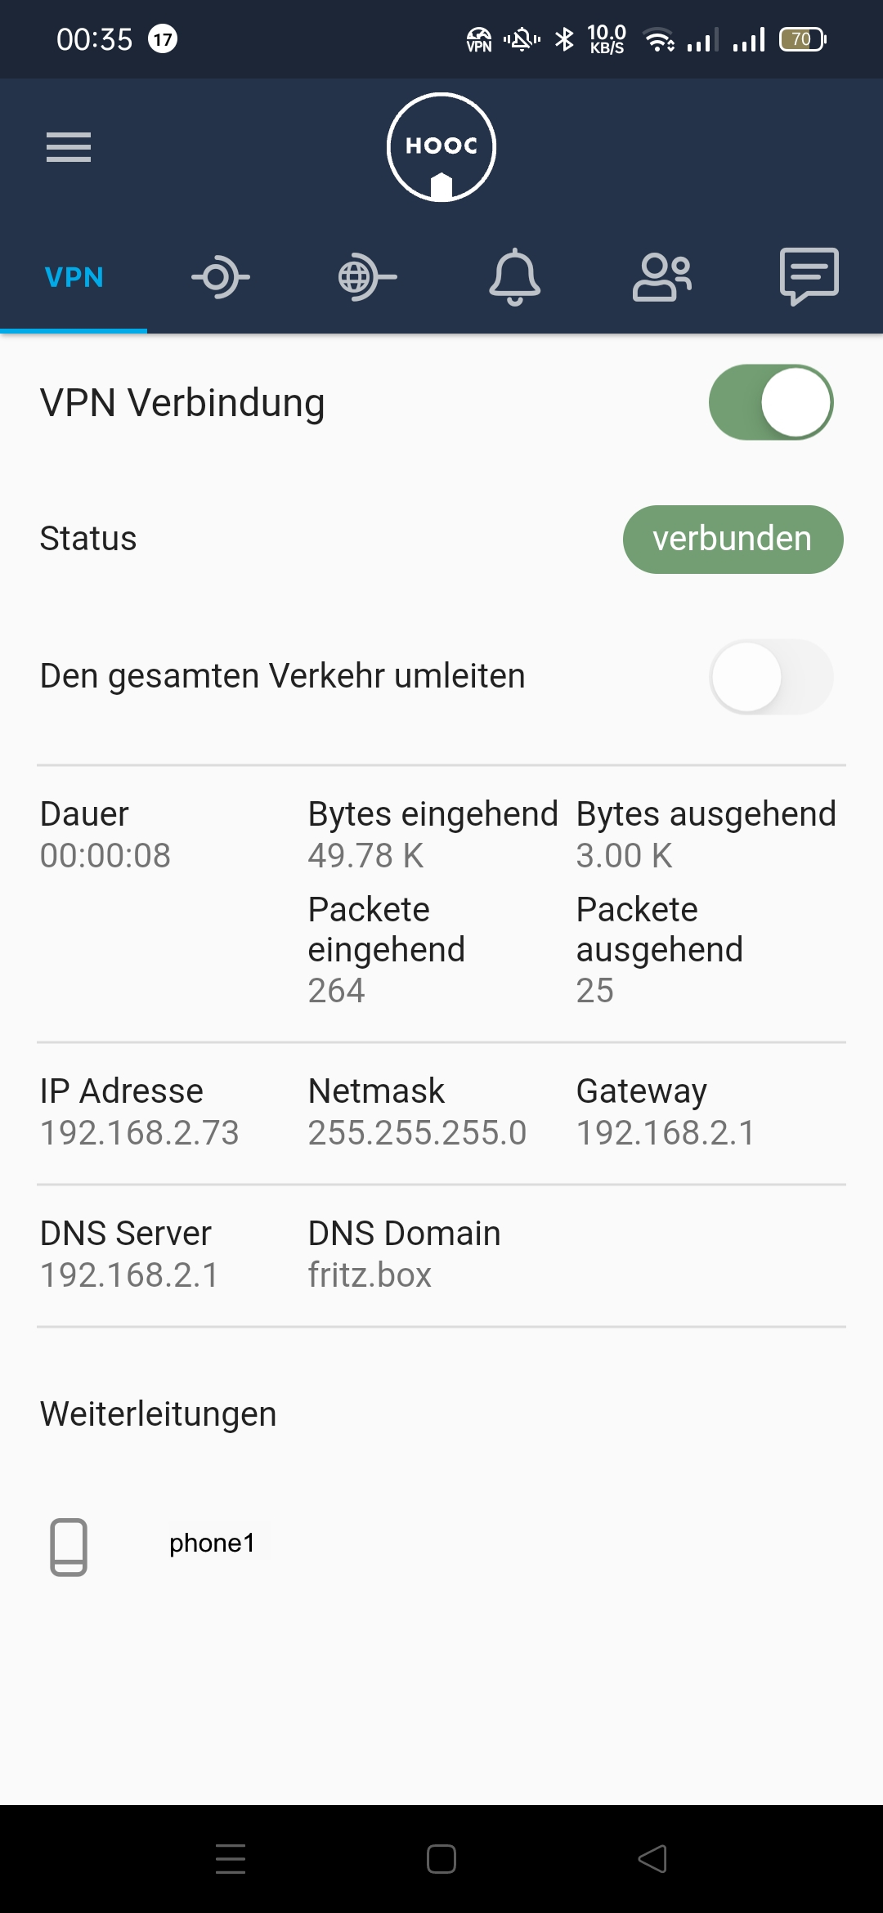The width and height of the screenshot is (883, 1913).
Task: Open the users tab
Action: point(661,278)
